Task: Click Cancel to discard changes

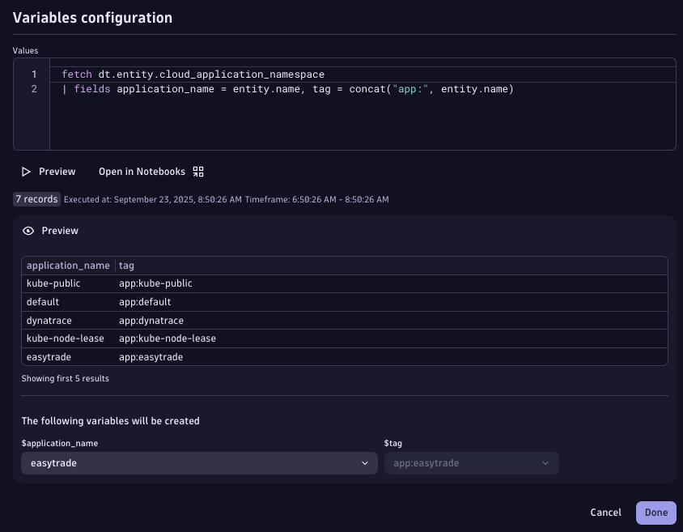Action: coord(605,513)
